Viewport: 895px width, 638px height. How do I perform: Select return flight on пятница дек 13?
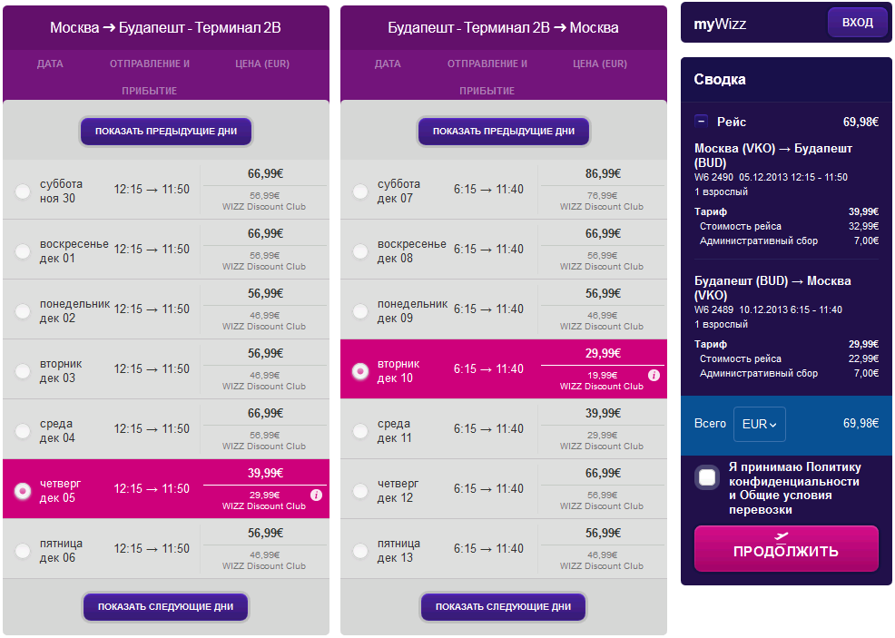(360, 551)
